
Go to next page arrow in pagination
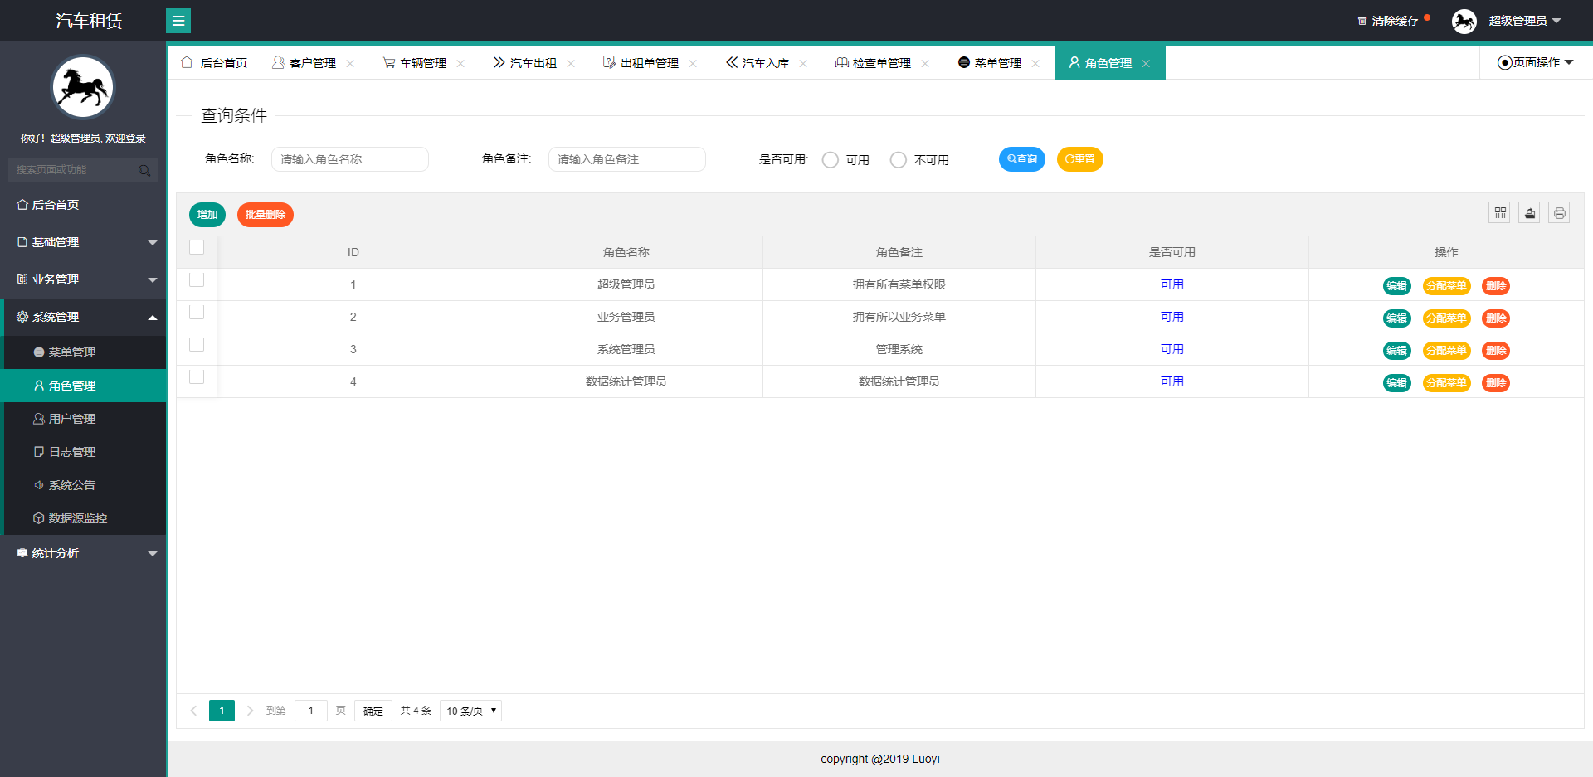tap(250, 711)
